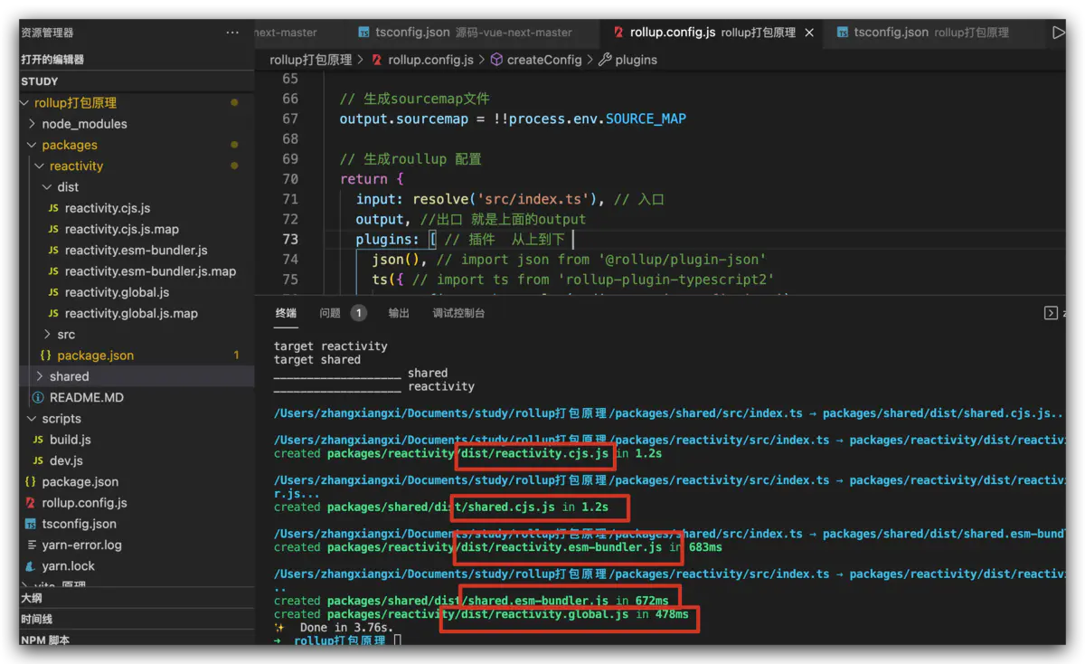This screenshot has width=1085, height=664.
Task: Click the Run play icon in editor toolbar
Action: click(1059, 33)
